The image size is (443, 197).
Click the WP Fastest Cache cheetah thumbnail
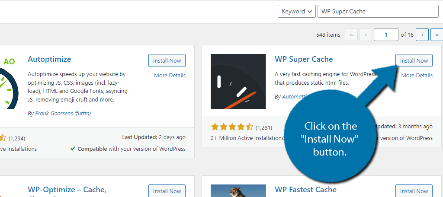238,191
